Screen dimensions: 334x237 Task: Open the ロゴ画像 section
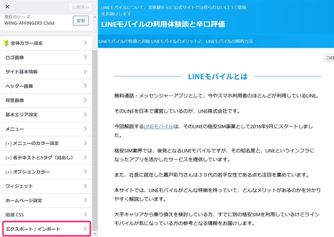[46, 57]
